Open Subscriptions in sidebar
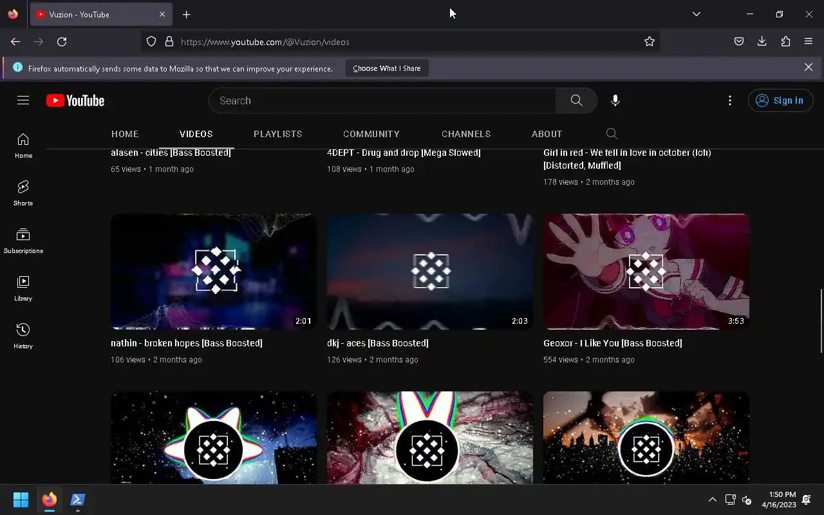Screen dimensions: 824x515 (23, 241)
